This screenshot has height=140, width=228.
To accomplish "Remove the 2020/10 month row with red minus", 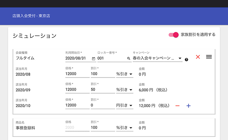I will (x=177, y=106).
